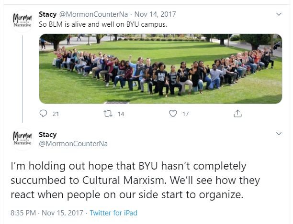Open the top tweet's Mormon Counter Narrative avatar

pyautogui.click(x=22, y=21)
